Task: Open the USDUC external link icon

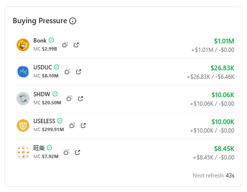Action: [x=79, y=72]
